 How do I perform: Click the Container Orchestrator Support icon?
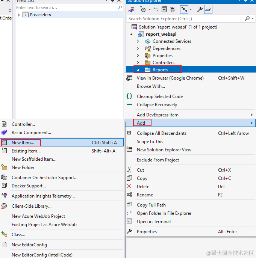pyautogui.click(x=4, y=177)
